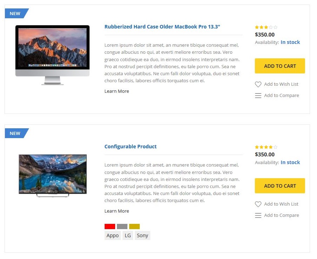
Task: Choose the red color swatch
Action: (110, 226)
